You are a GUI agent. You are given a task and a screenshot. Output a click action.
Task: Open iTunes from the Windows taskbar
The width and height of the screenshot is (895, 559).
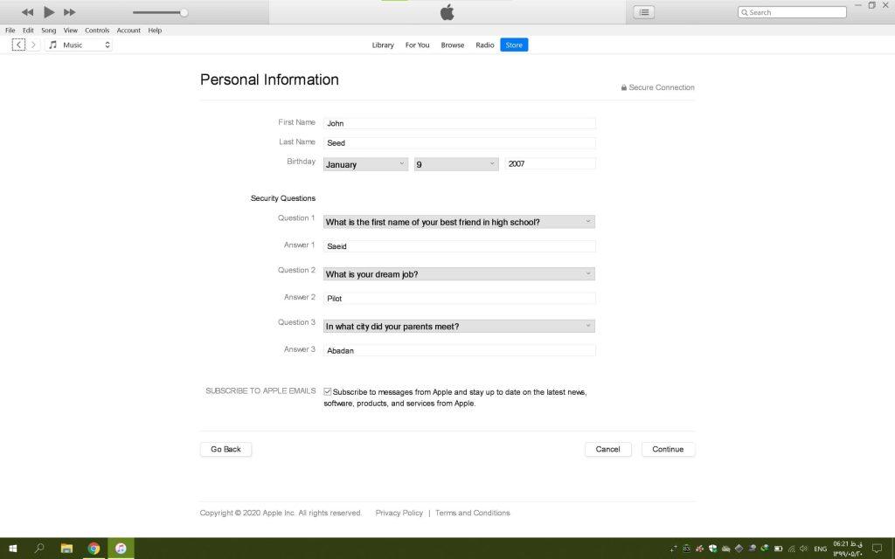pyautogui.click(x=121, y=549)
